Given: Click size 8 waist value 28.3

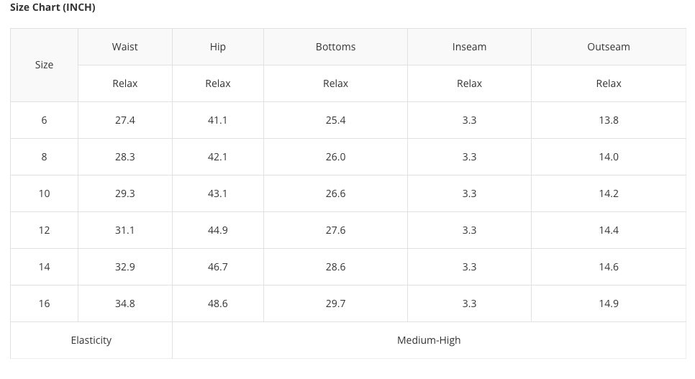Looking at the screenshot, I should tap(125, 157).
